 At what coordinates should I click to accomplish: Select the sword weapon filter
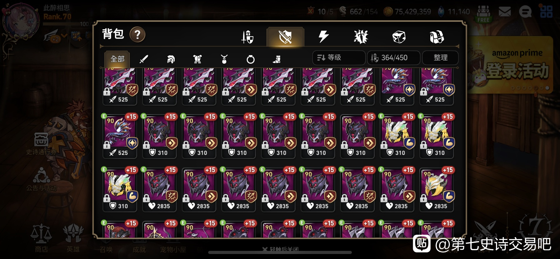click(144, 59)
